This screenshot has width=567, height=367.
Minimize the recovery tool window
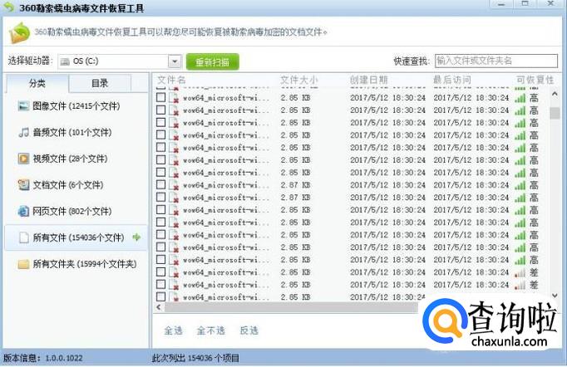[501, 4]
